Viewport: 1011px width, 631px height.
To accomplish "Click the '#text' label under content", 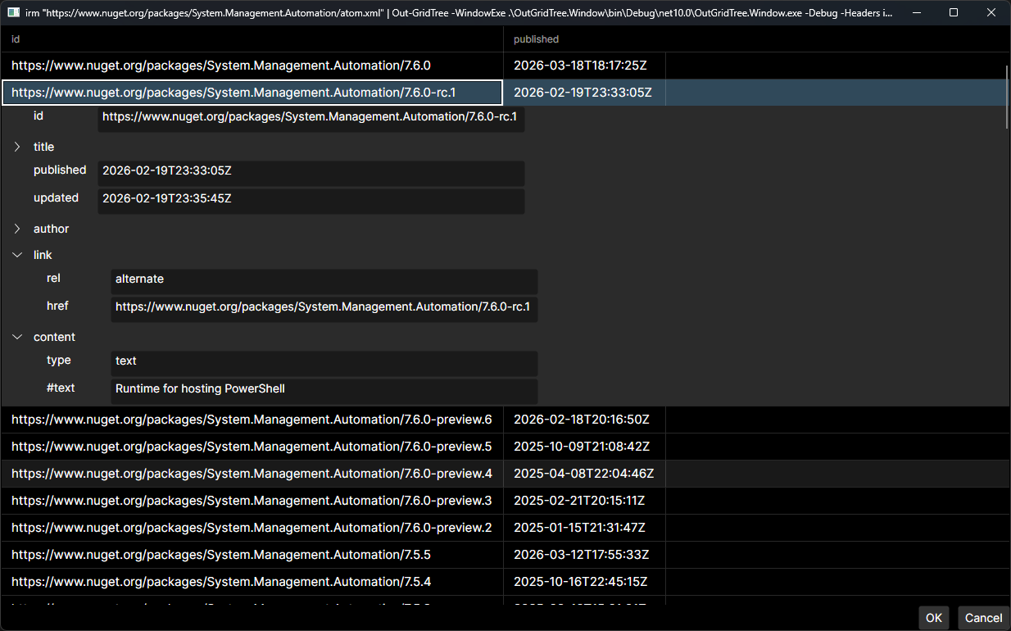I will click(x=61, y=388).
